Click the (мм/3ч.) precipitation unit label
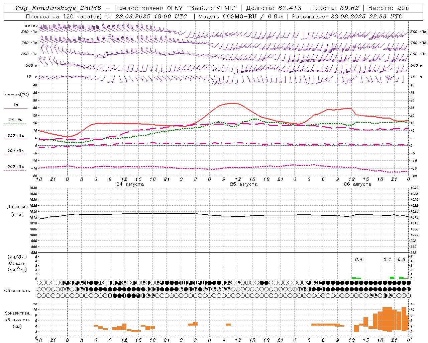Screen dimensions: 428x343 17,257
